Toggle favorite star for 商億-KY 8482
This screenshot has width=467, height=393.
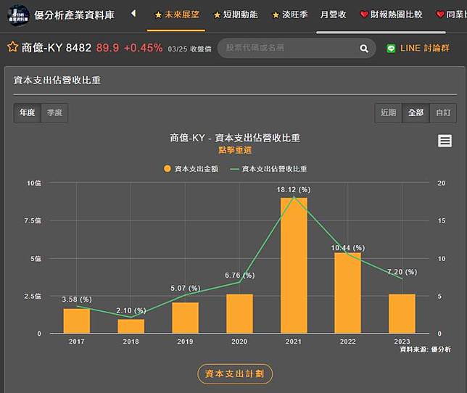[x=12, y=47]
